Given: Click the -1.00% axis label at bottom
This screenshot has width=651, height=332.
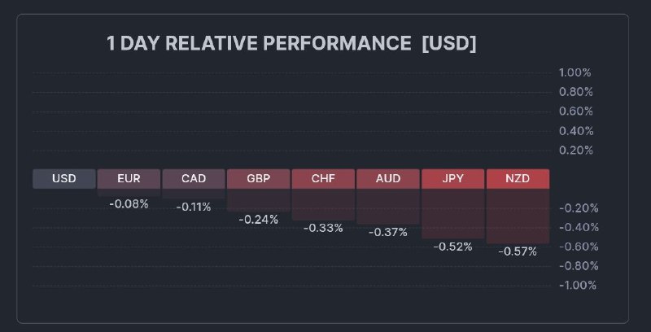Looking at the screenshot, I should coord(577,285).
